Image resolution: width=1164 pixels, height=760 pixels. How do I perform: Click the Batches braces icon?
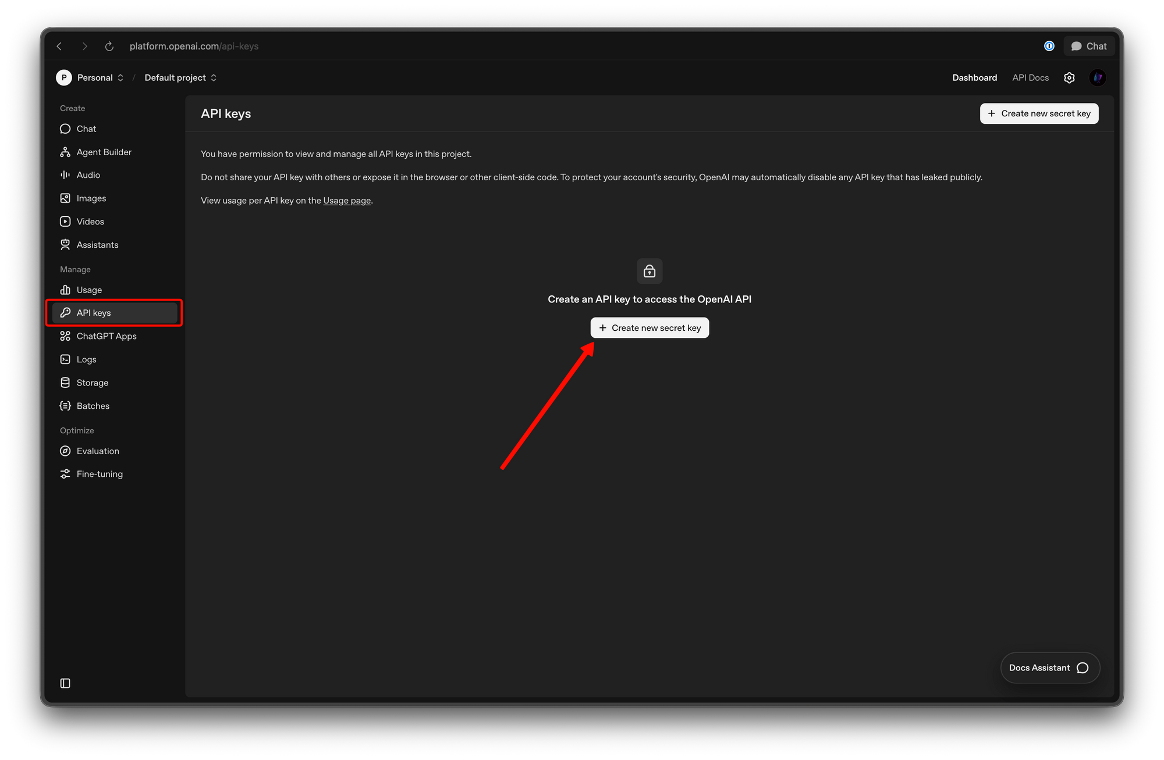tap(65, 406)
